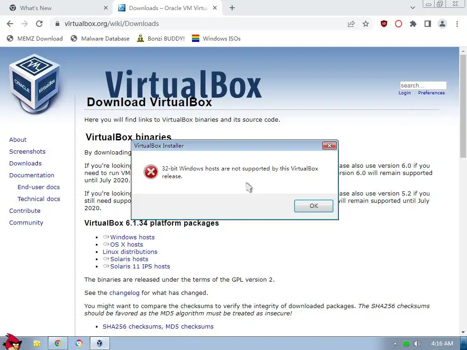Click the Solaris hosts download link

(x=129, y=259)
